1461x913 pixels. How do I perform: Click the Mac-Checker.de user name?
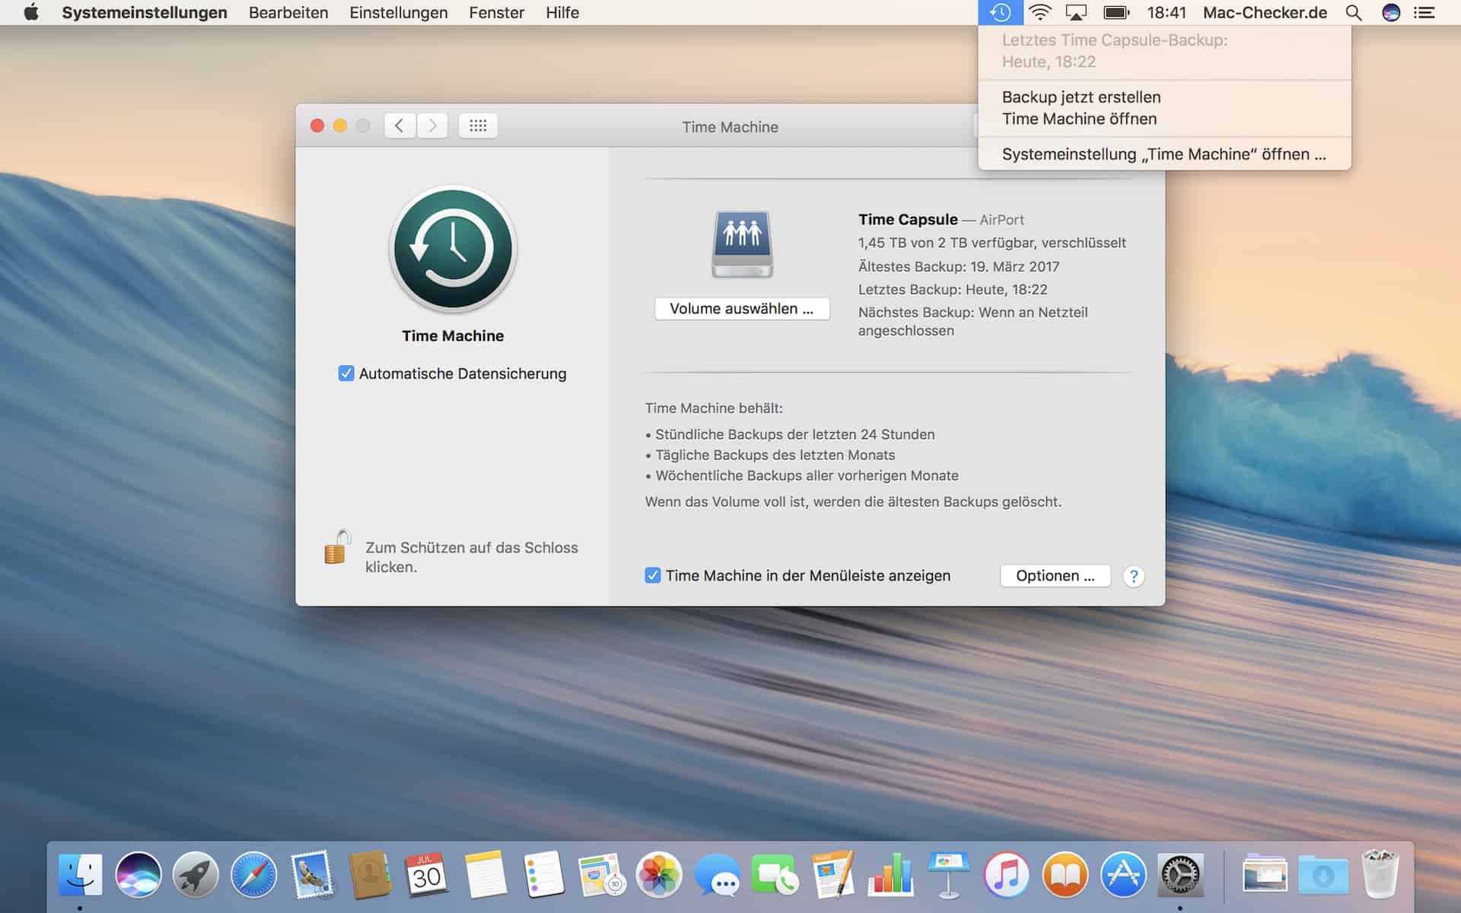(x=1265, y=12)
